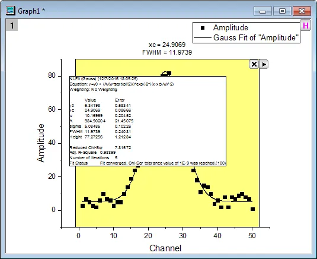Select the FWHM = 11.9739 label
The height and width of the screenshot is (259, 317).
pyautogui.click(x=167, y=52)
